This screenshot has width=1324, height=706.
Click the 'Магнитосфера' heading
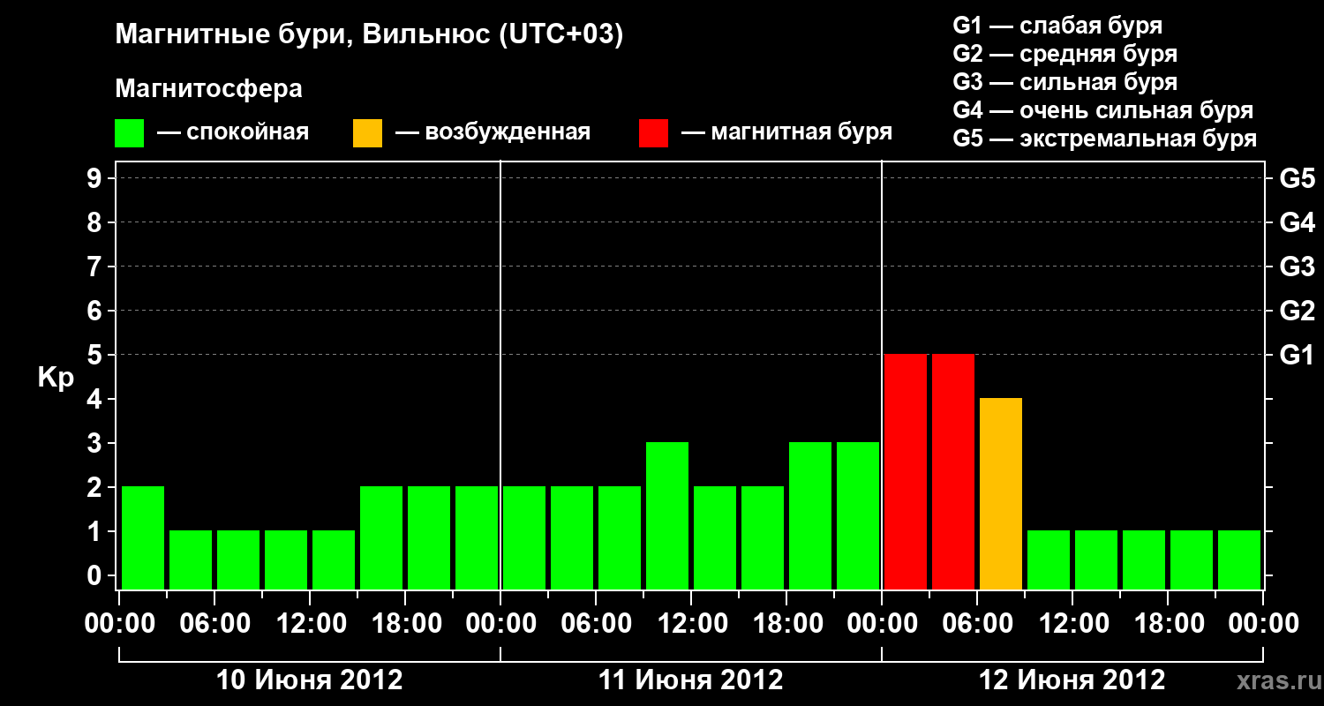[209, 89]
